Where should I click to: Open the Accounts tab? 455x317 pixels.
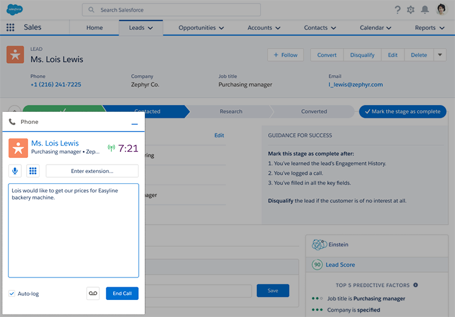click(260, 28)
